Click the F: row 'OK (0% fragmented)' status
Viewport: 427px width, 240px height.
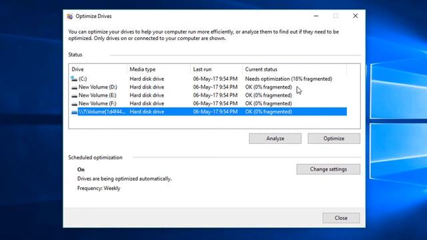pyautogui.click(x=268, y=103)
